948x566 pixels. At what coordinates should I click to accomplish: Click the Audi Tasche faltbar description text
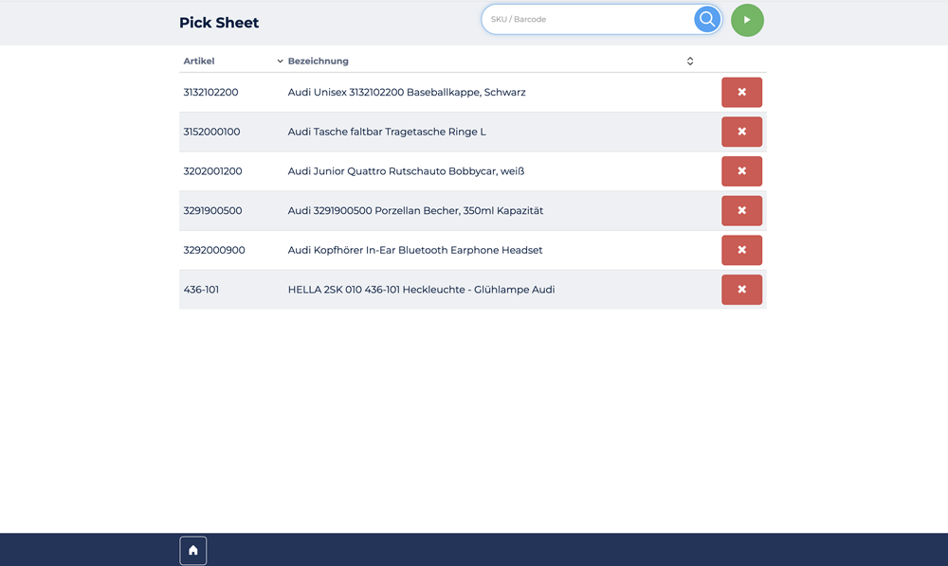point(387,132)
